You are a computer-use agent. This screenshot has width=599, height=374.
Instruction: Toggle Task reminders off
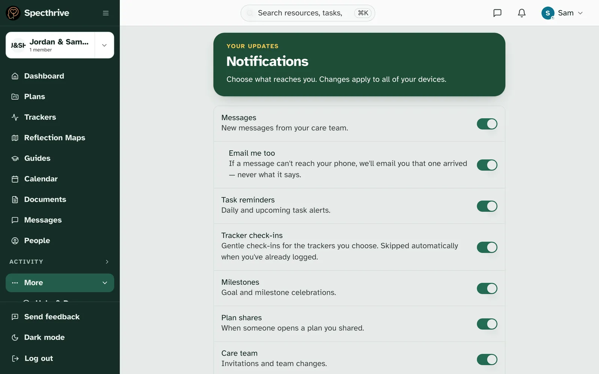coord(487,206)
